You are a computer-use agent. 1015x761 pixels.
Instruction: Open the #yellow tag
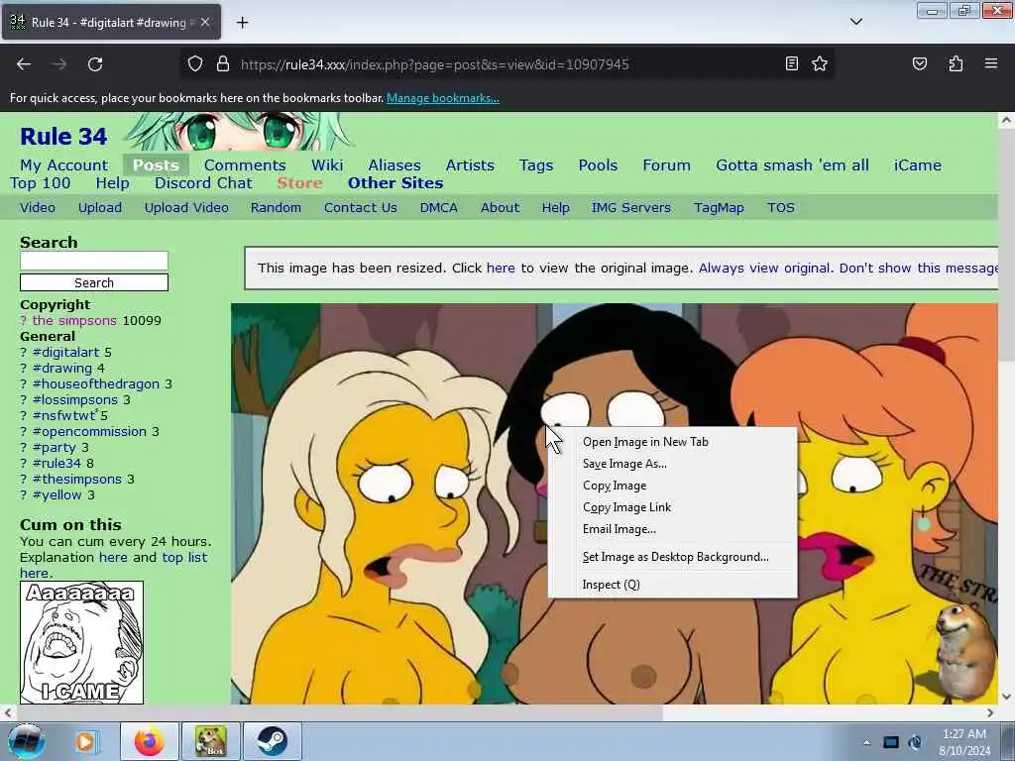57,495
